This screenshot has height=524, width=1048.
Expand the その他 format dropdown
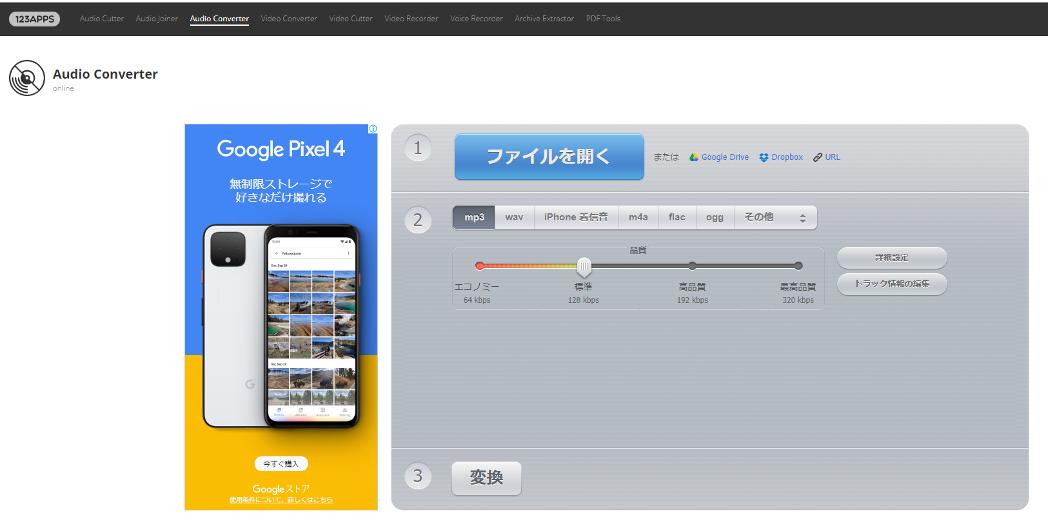[x=775, y=218]
